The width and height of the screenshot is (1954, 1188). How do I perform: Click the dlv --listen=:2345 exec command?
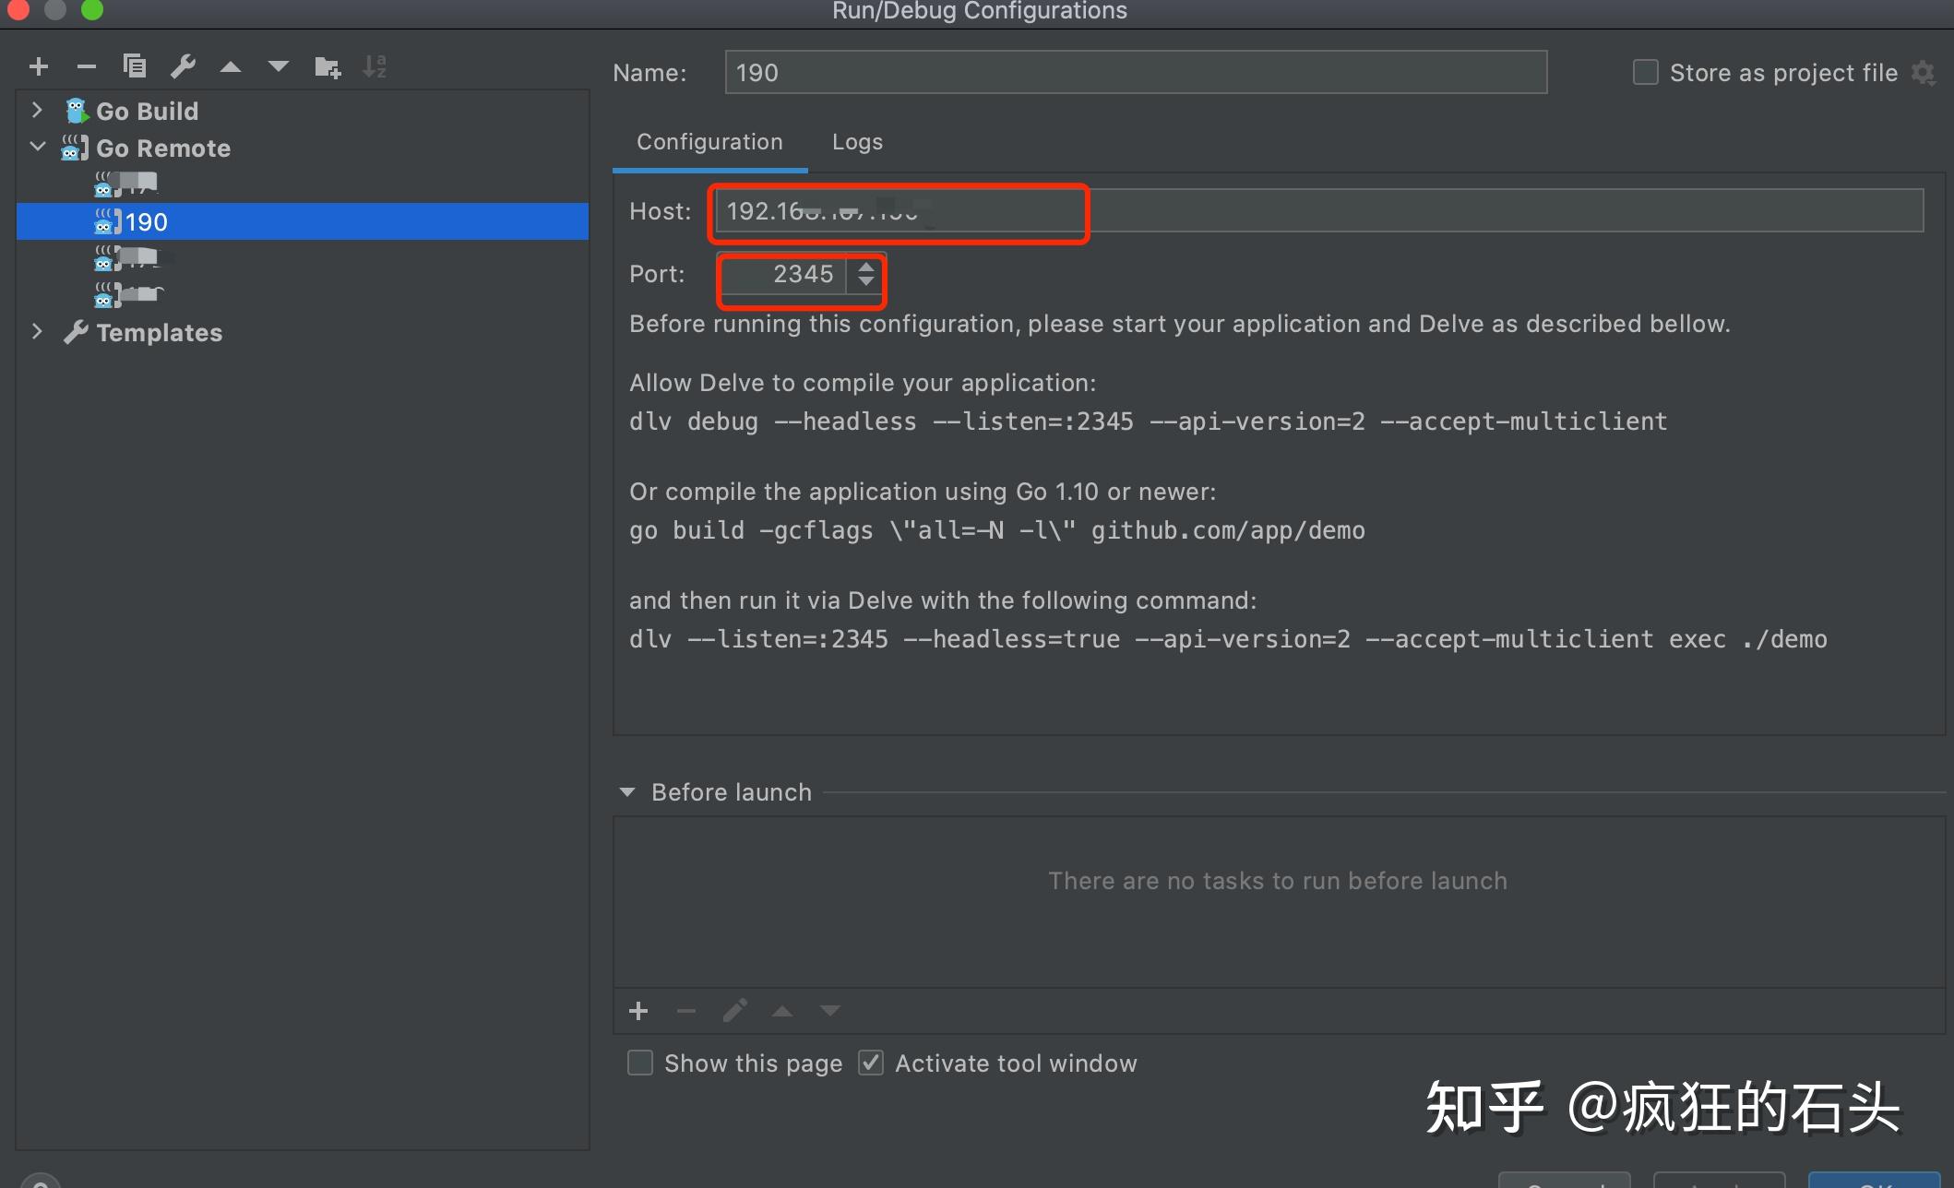[1228, 639]
